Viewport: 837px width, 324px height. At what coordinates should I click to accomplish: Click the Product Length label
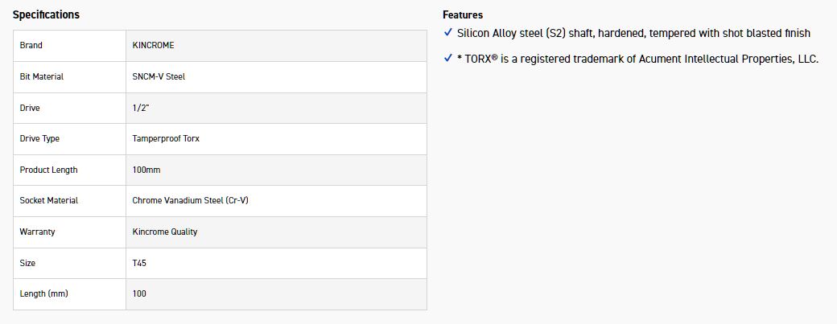pos(49,170)
